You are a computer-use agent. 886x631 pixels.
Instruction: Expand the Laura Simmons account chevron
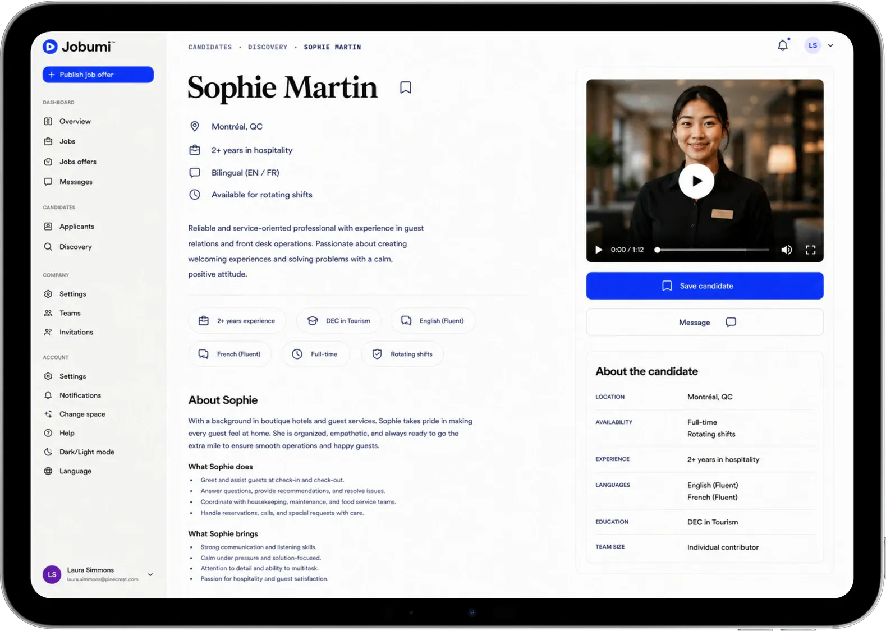(x=150, y=574)
